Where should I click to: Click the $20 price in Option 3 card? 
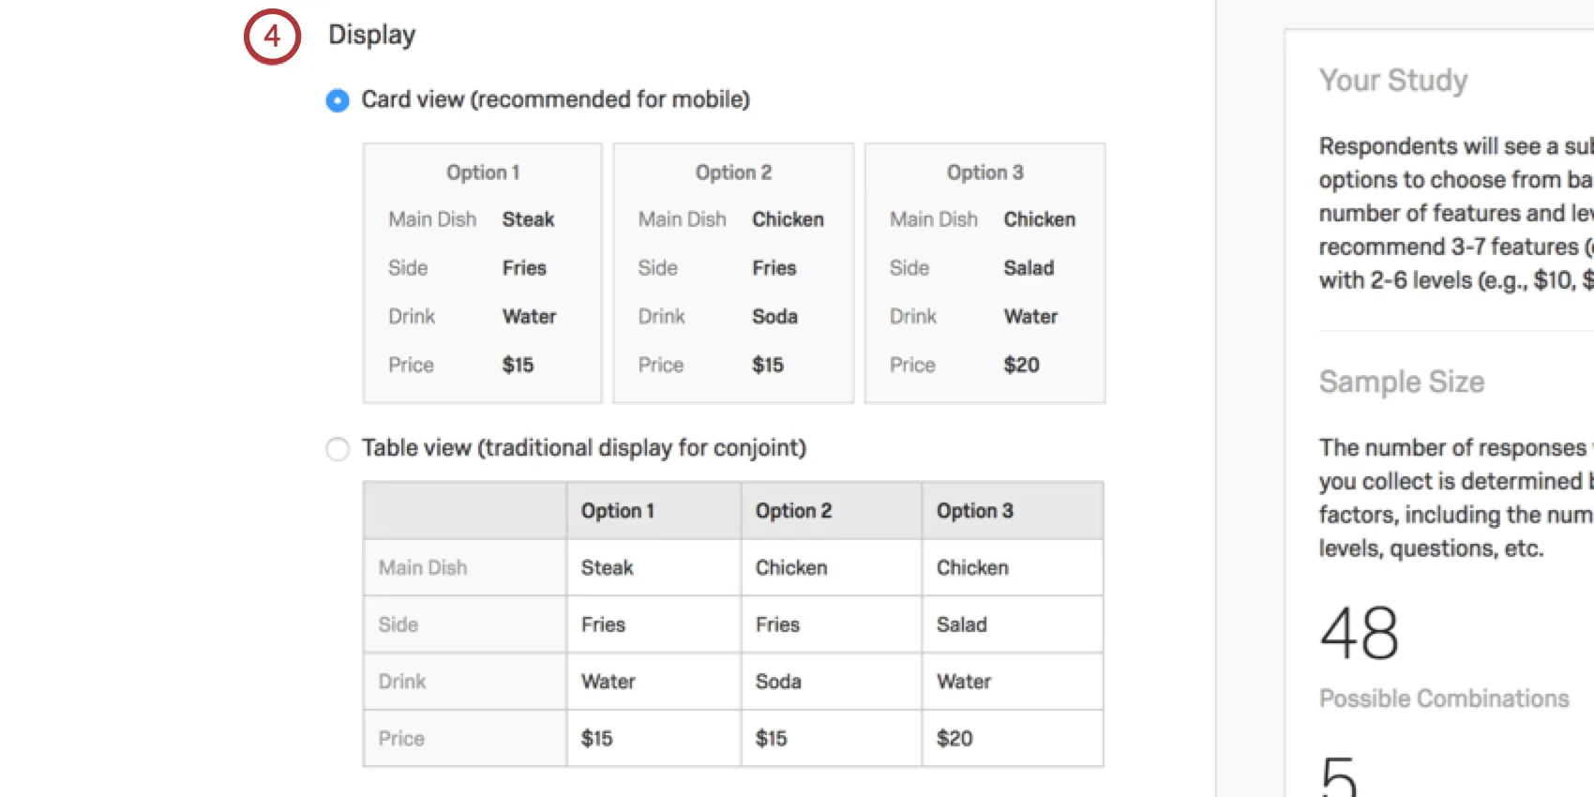click(x=1021, y=365)
